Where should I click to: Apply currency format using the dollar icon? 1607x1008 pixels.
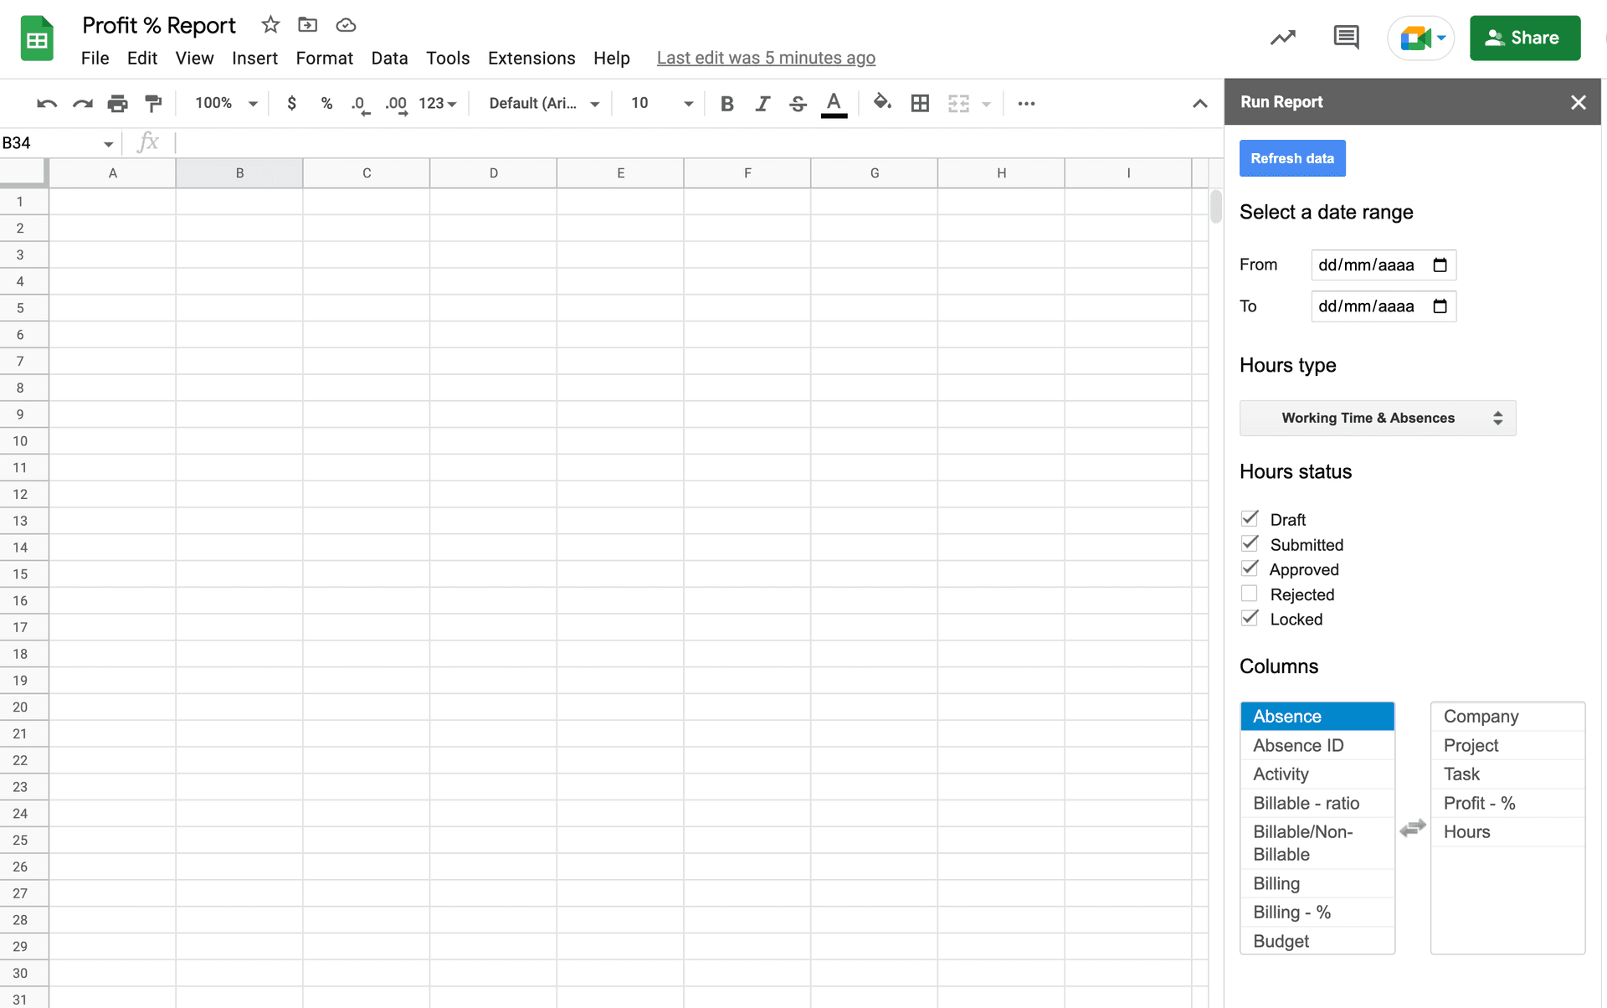tap(291, 103)
